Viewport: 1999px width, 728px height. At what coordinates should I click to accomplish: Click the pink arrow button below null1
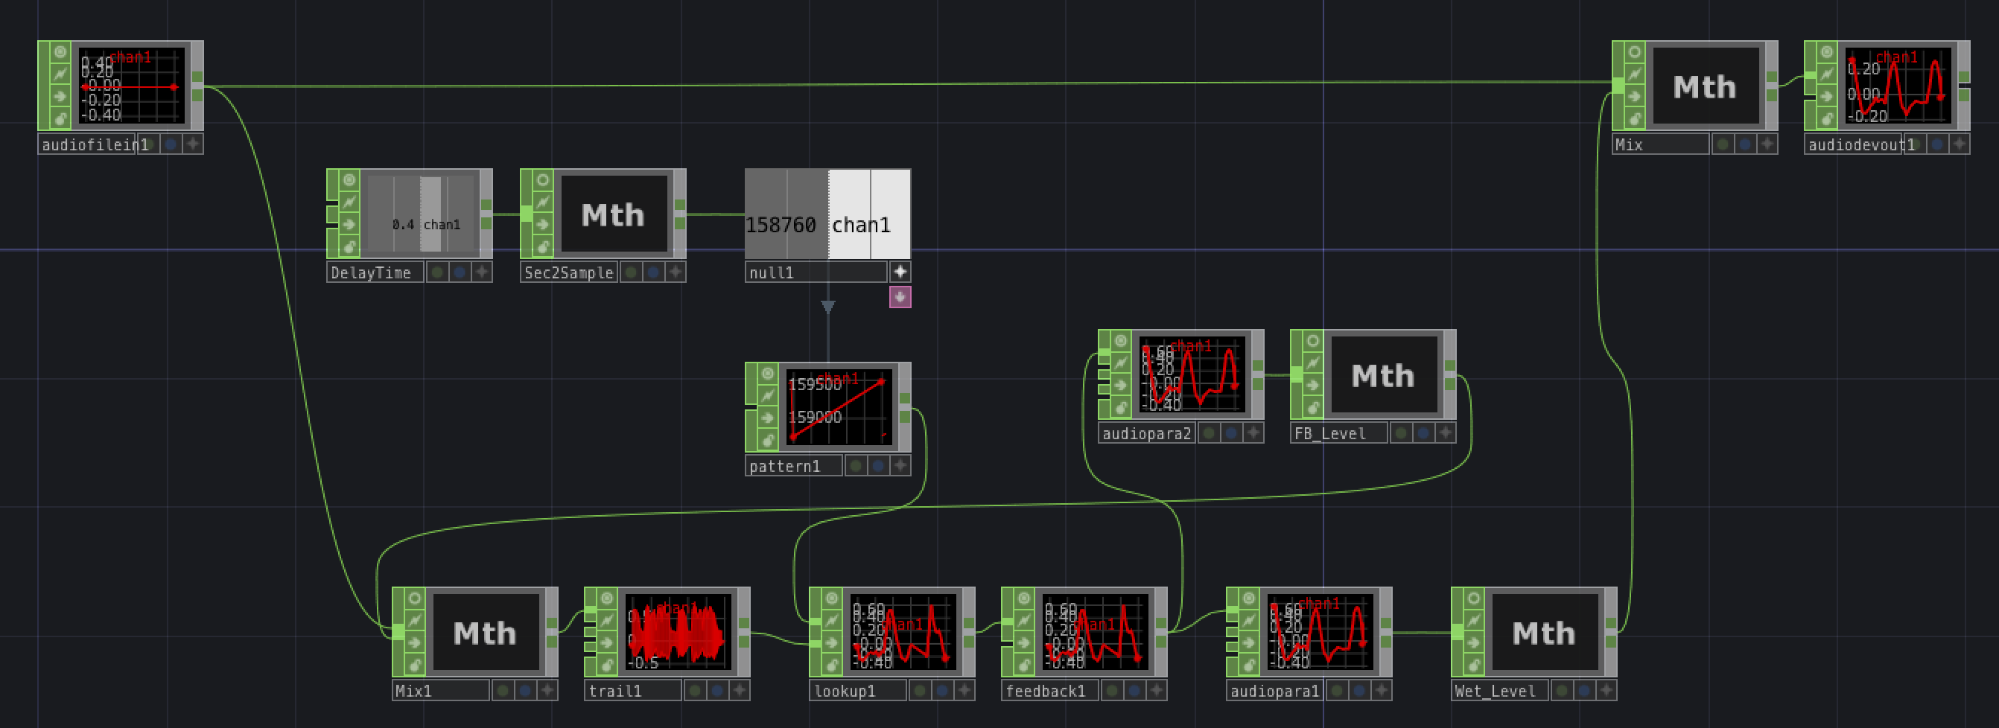click(900, 297)
